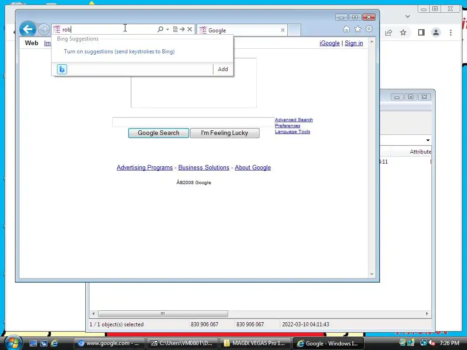The height and width of the screenshot is (350, 467).
Task: Turn on Bing suggestions link
Action: pyautogui.click(x=119, y=51)
